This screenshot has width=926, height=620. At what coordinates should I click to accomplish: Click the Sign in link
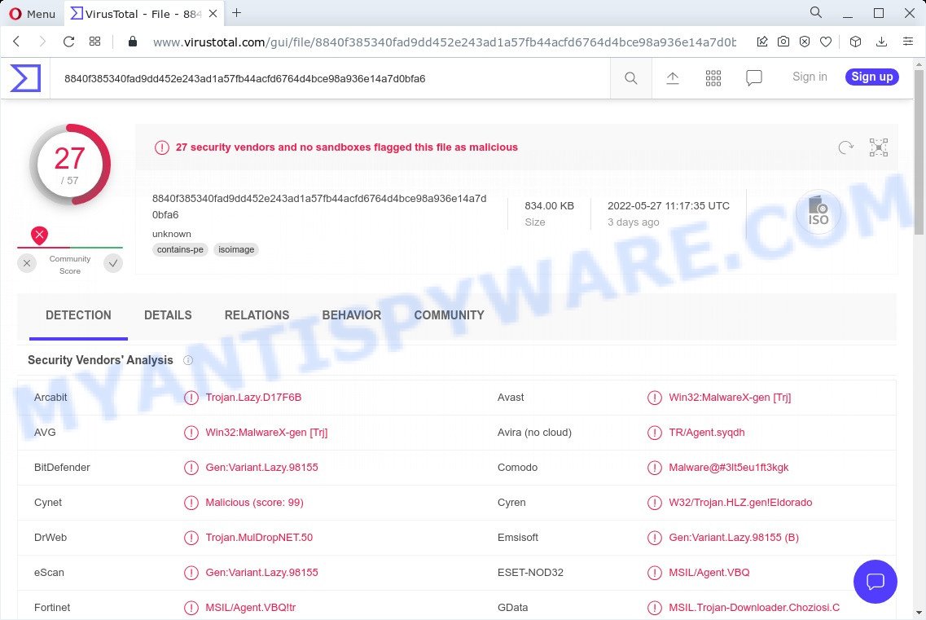coord(810,77)
